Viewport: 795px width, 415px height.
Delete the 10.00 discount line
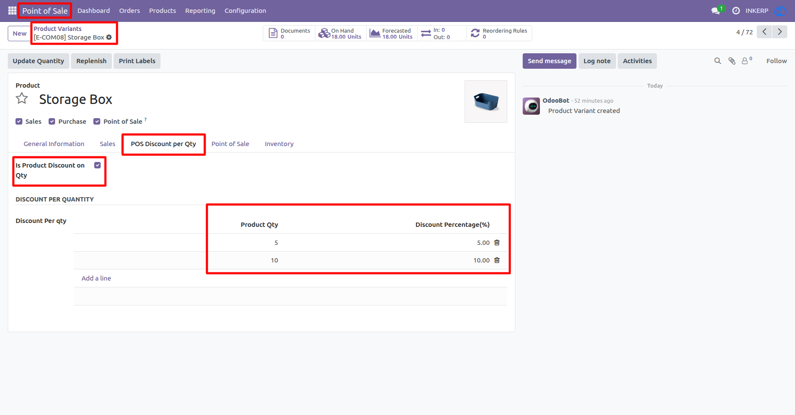click(x=497, y=260)
